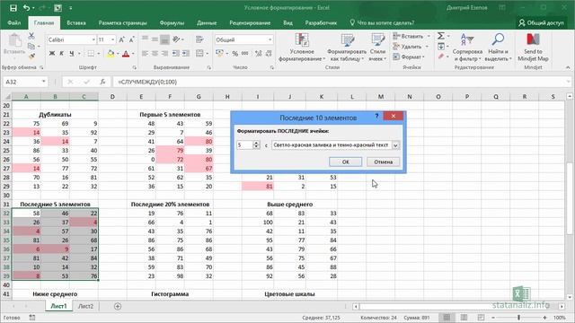
Task: Add a new sheet with plus icon
Action: [x=118, y=306]
